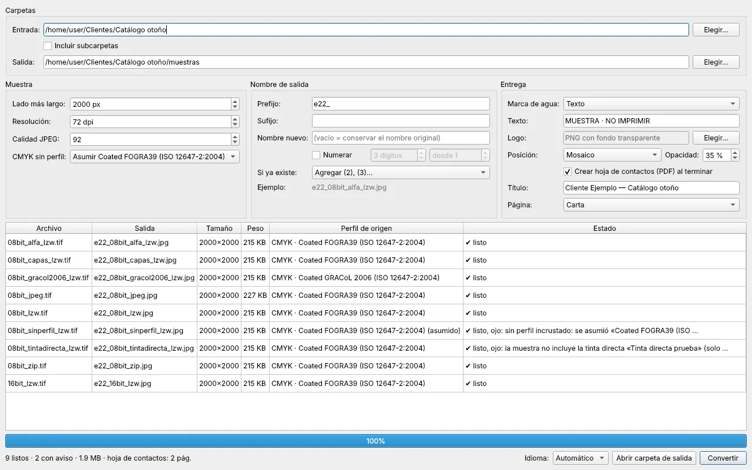The image size is (752, 470).
Task: Click the Coated GRACoL 2006 profile cell
Action: coord(366,278)
